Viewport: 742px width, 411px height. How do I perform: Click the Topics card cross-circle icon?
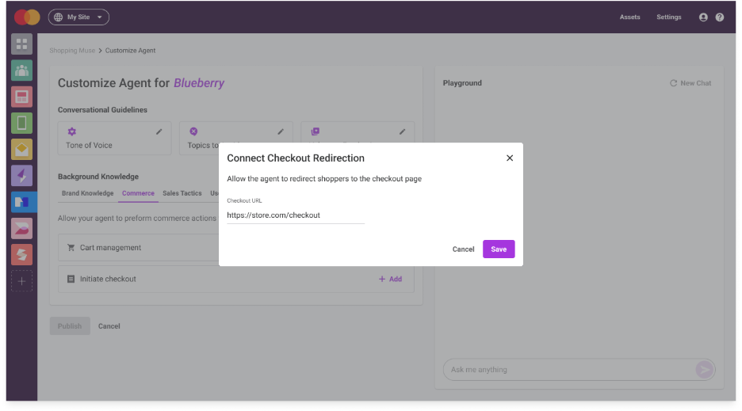pos(193,131)
